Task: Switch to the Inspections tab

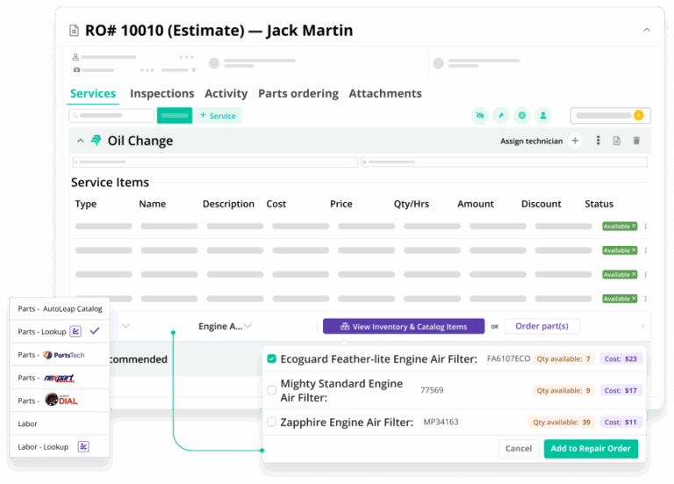Action: [161, 93]
